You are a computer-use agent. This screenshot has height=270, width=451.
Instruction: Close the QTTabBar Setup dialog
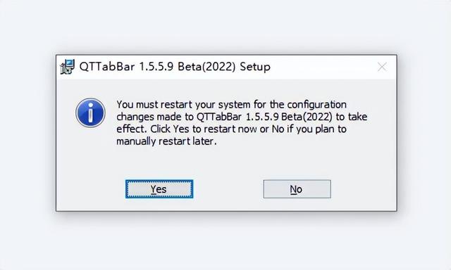pyautogui.click(x=382, y=67)
